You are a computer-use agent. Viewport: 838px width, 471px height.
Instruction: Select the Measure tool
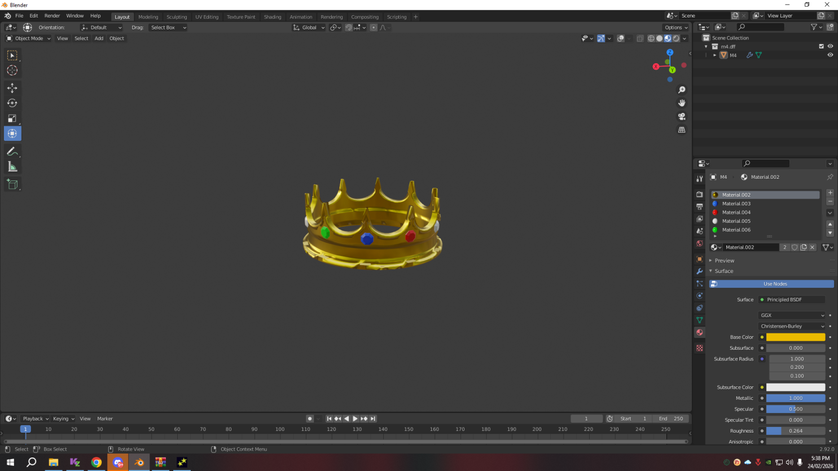click(12, 167)
